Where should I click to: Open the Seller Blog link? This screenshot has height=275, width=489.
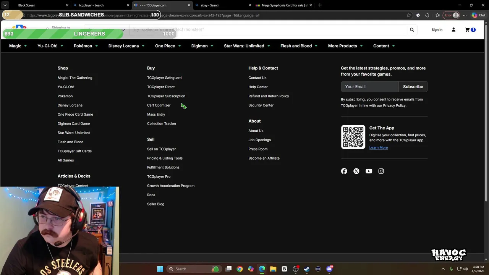click(x=155, y=204)
